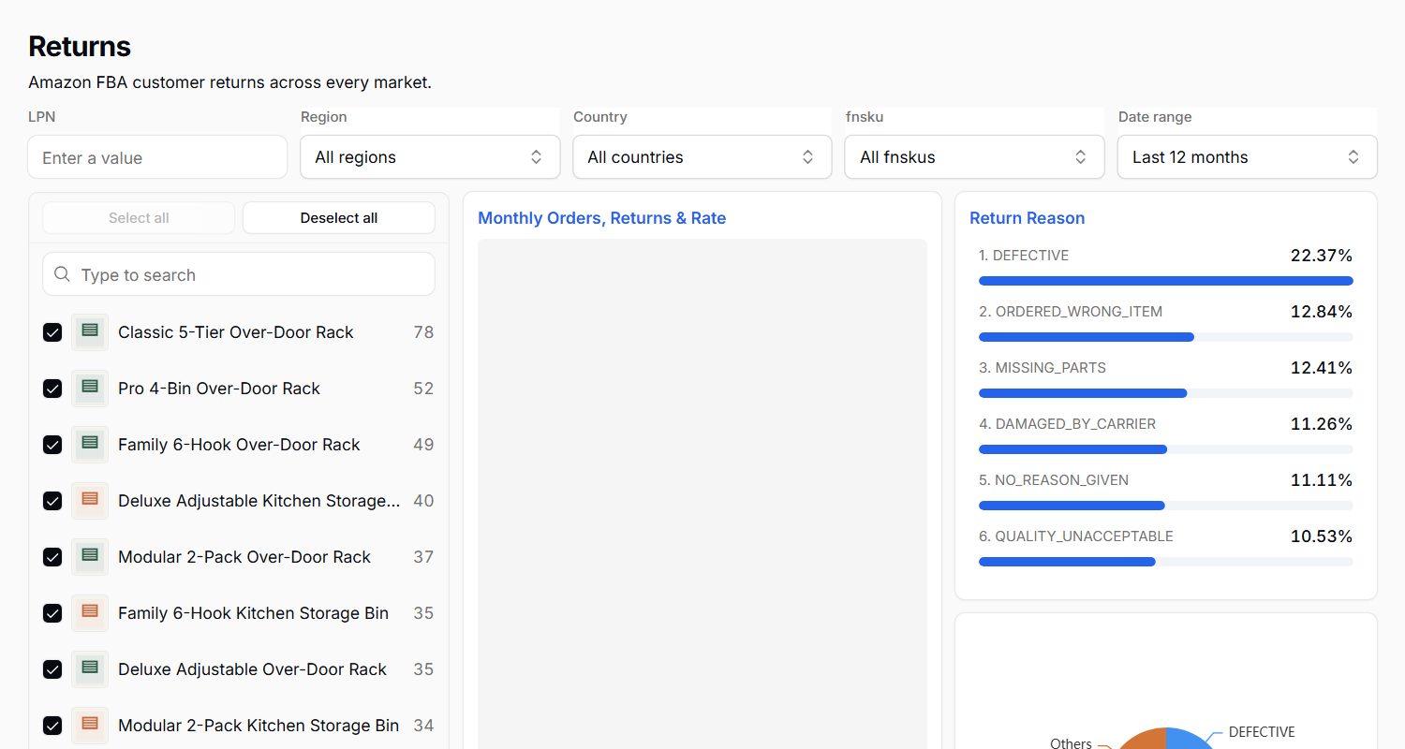Click the 12.84% ORDERED_WRONG_ITEM percentage value
The image size is (1405, 749).
pyautogui.click(x=1322, y=312)
